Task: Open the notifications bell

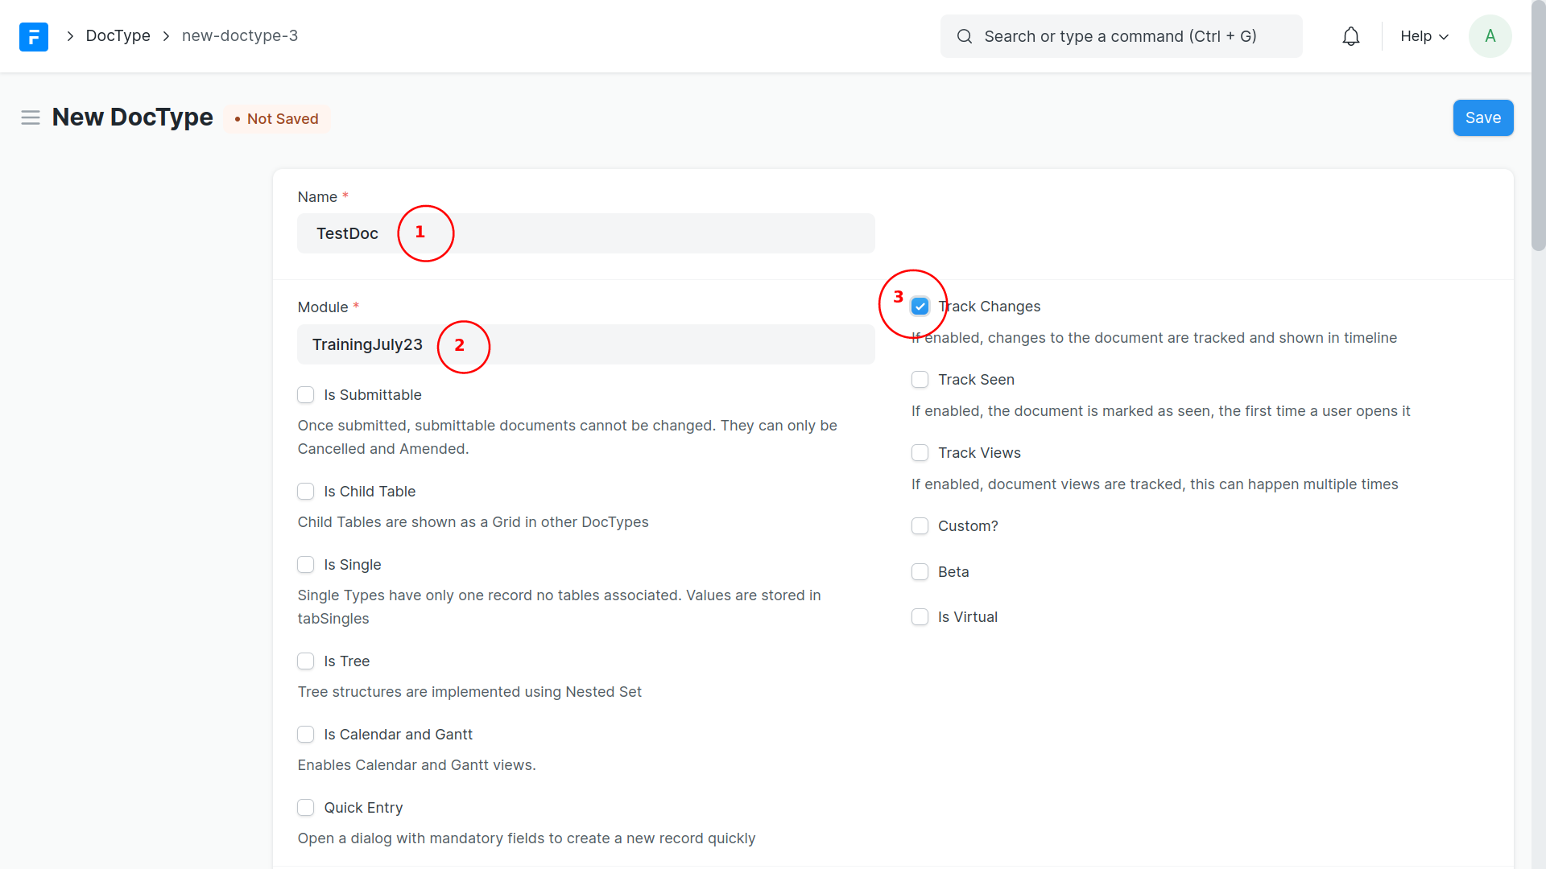Action: click(x=1350, y=36)
